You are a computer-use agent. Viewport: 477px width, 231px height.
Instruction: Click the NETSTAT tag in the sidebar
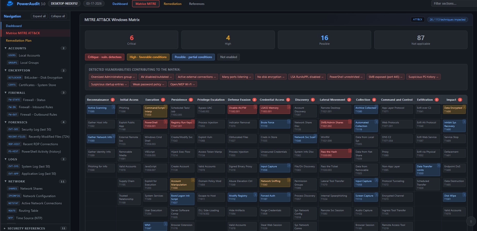point(13,203)
